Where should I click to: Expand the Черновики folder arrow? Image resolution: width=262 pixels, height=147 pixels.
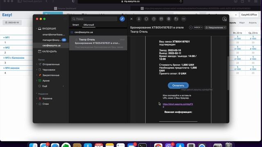tap(37, 70)
